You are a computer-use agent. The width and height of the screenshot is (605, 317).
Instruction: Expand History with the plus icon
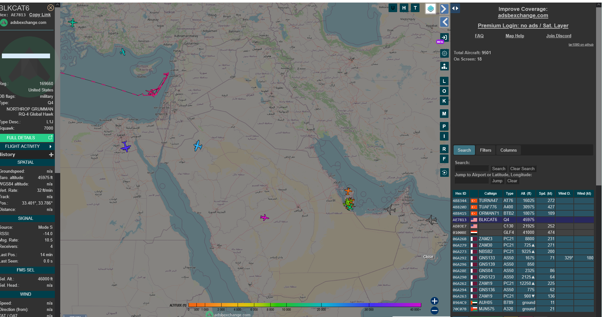point(51,155)
